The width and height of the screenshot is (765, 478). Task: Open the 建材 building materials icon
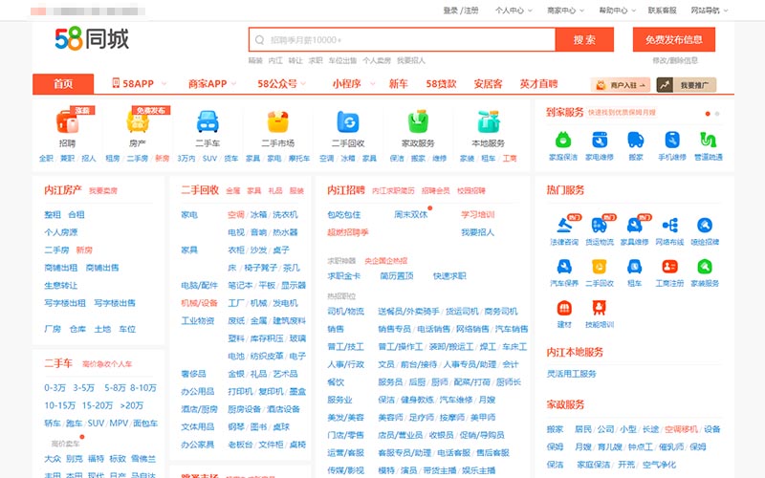tap(564, 308)
